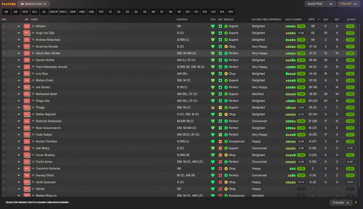Sort by the Name column header
This screenshot has width=363, height=209.
pyautogui.click(x=34, y=20)
